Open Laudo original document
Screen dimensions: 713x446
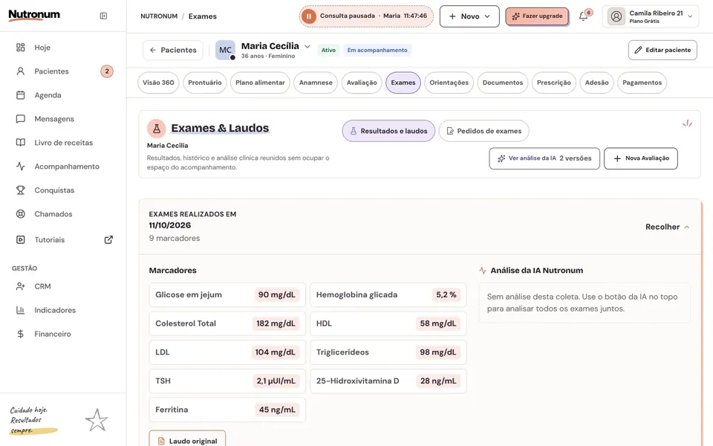(x=187, y=440)
